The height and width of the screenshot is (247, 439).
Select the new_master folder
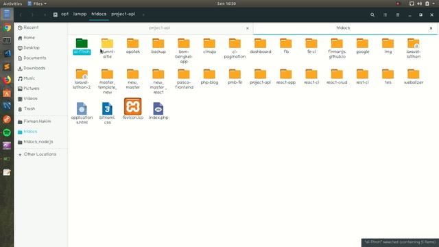click(132, 79)
